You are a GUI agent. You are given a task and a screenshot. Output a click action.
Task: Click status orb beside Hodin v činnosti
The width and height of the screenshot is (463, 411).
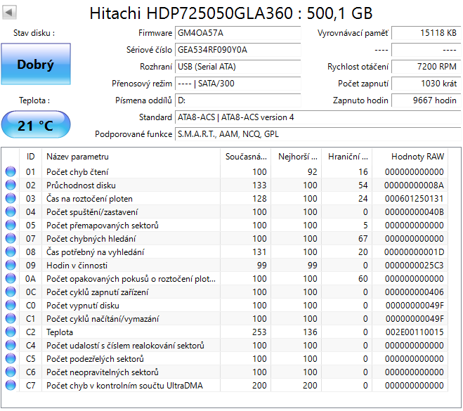(x=11, y=266)
